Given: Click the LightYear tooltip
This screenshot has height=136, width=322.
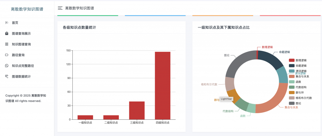Looking at the screenshot, I should [x=226, y=99].
